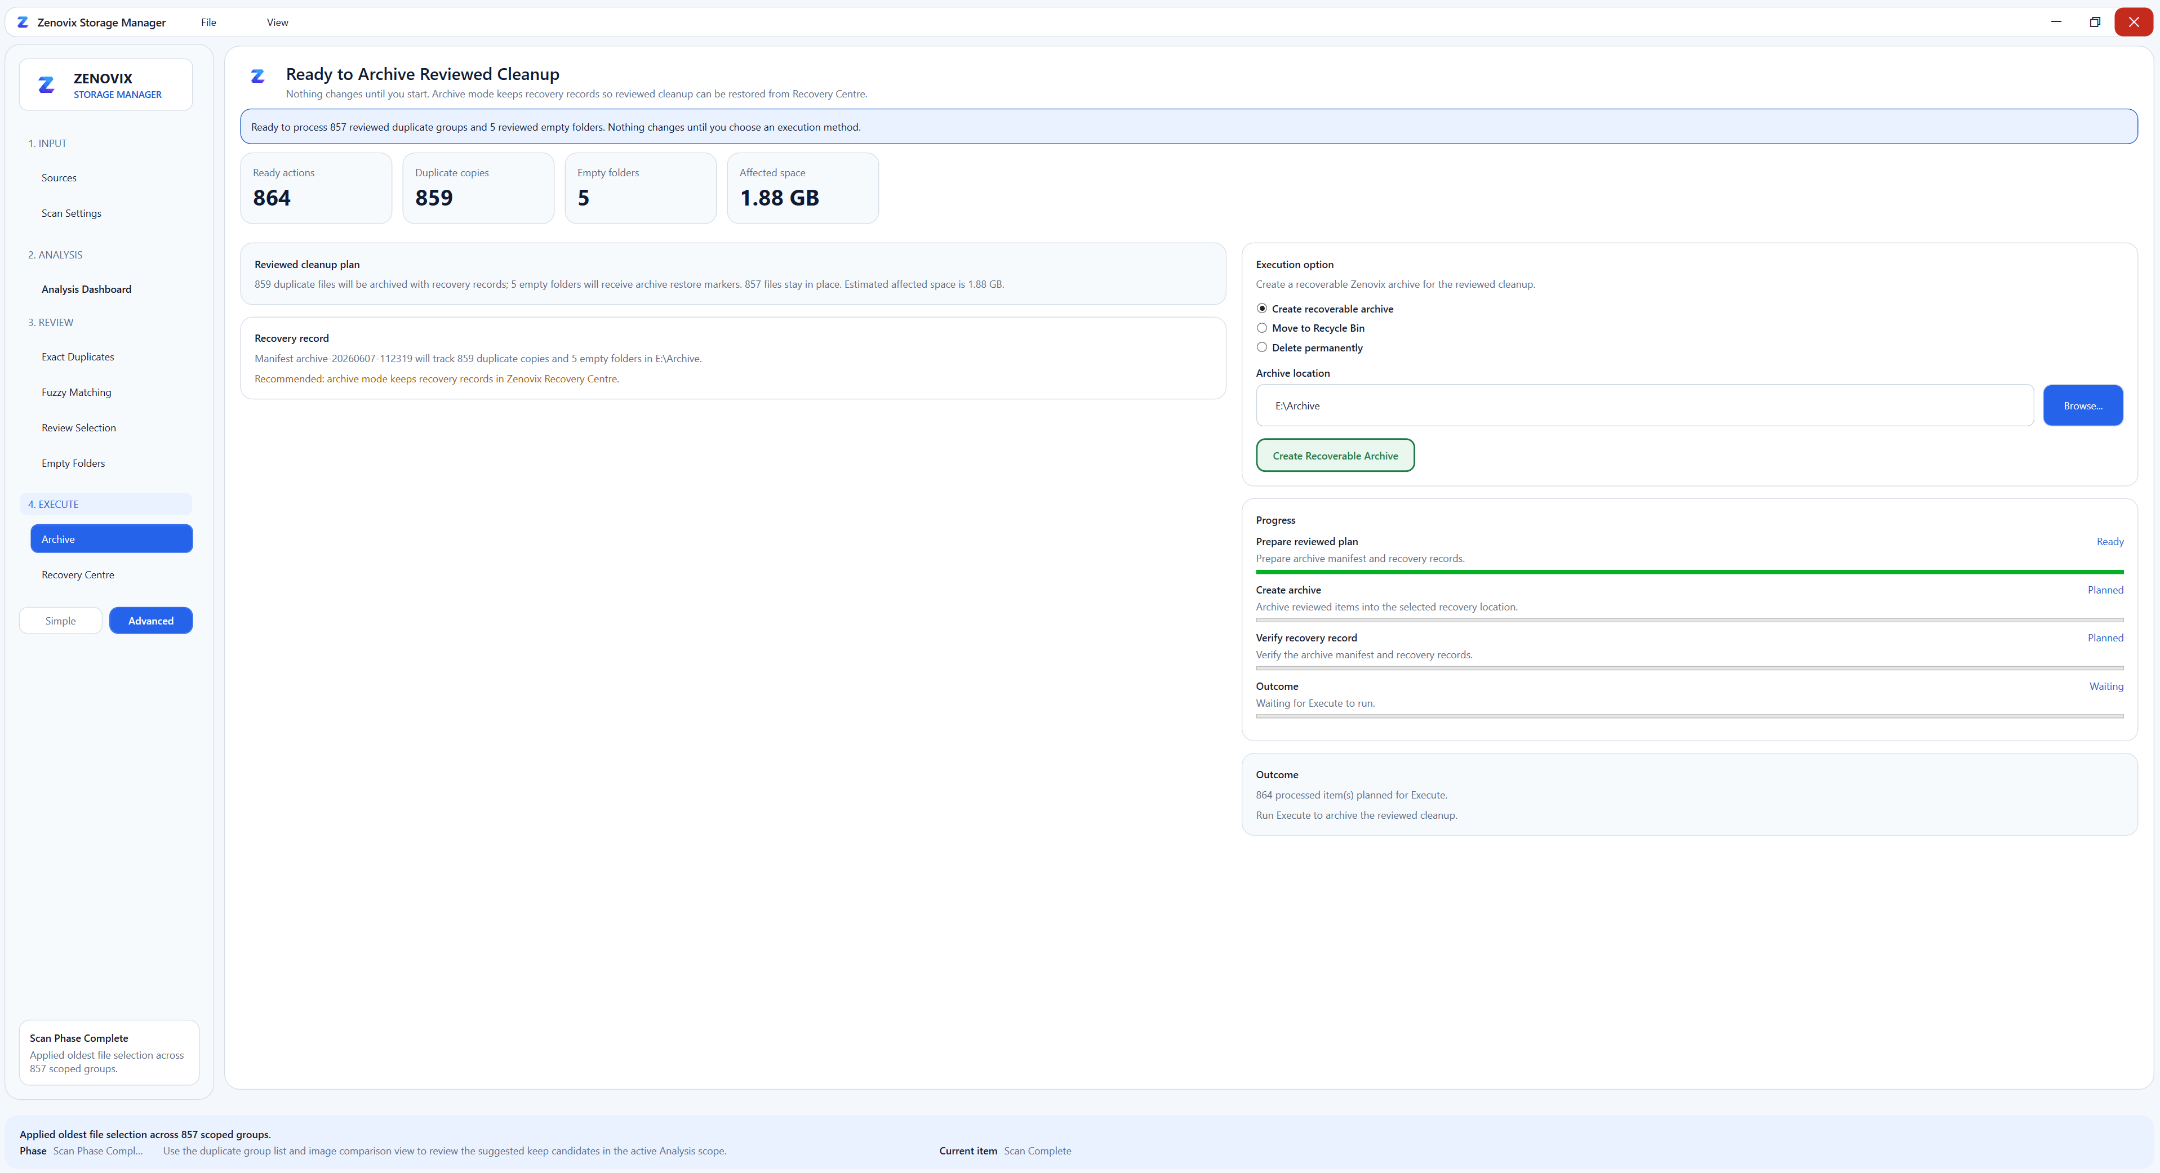Click the Empty folders 5 card
Image resolution: width=2160 pixels, height=1173 pixels.
point(641,188)
